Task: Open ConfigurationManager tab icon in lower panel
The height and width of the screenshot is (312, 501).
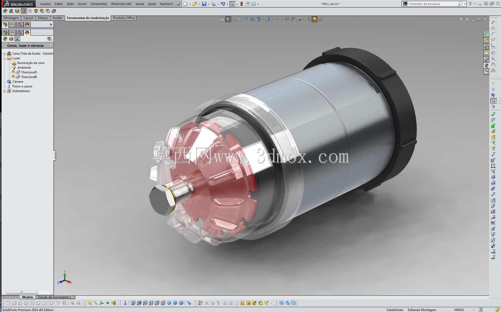Action: tap(20, 33)
